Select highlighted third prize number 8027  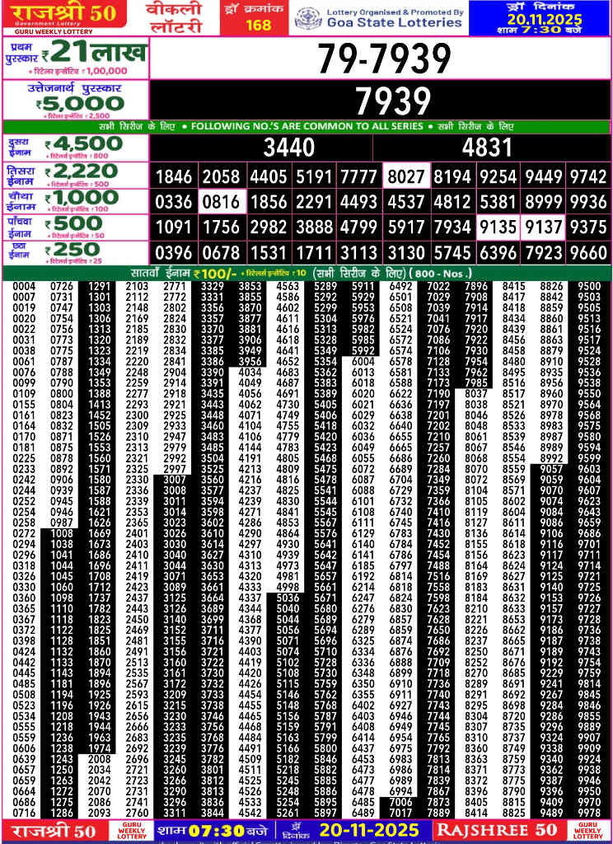[x=406, y=176]
